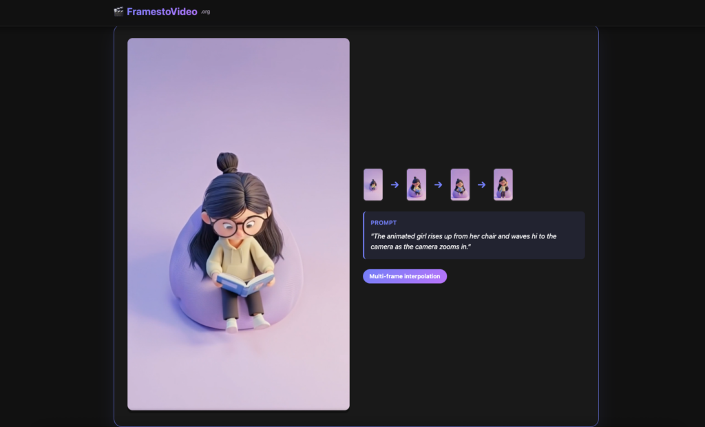This screenshot has height=427, width=705.
Task: Select the first small frame thumbnail
Action: 372,184
